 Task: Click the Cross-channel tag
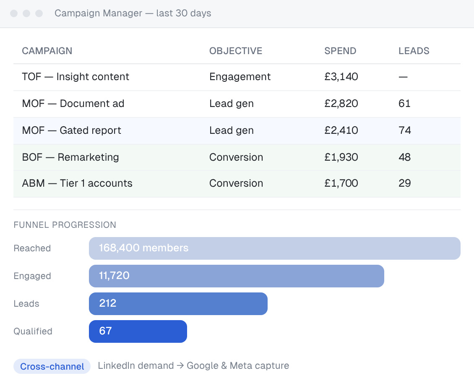52,366
